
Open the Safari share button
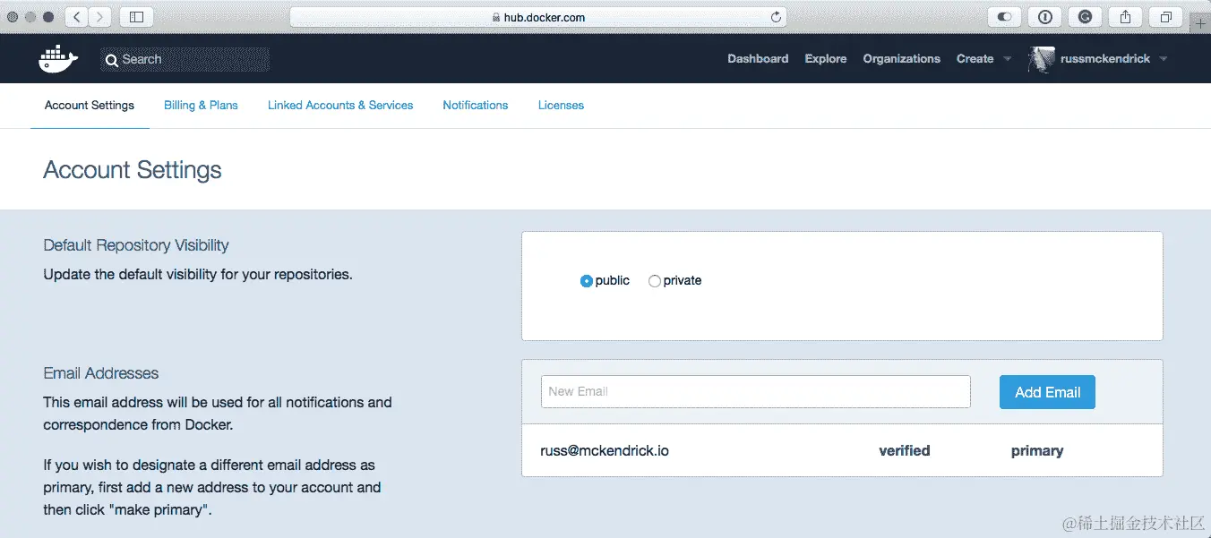click(1126, 16)
